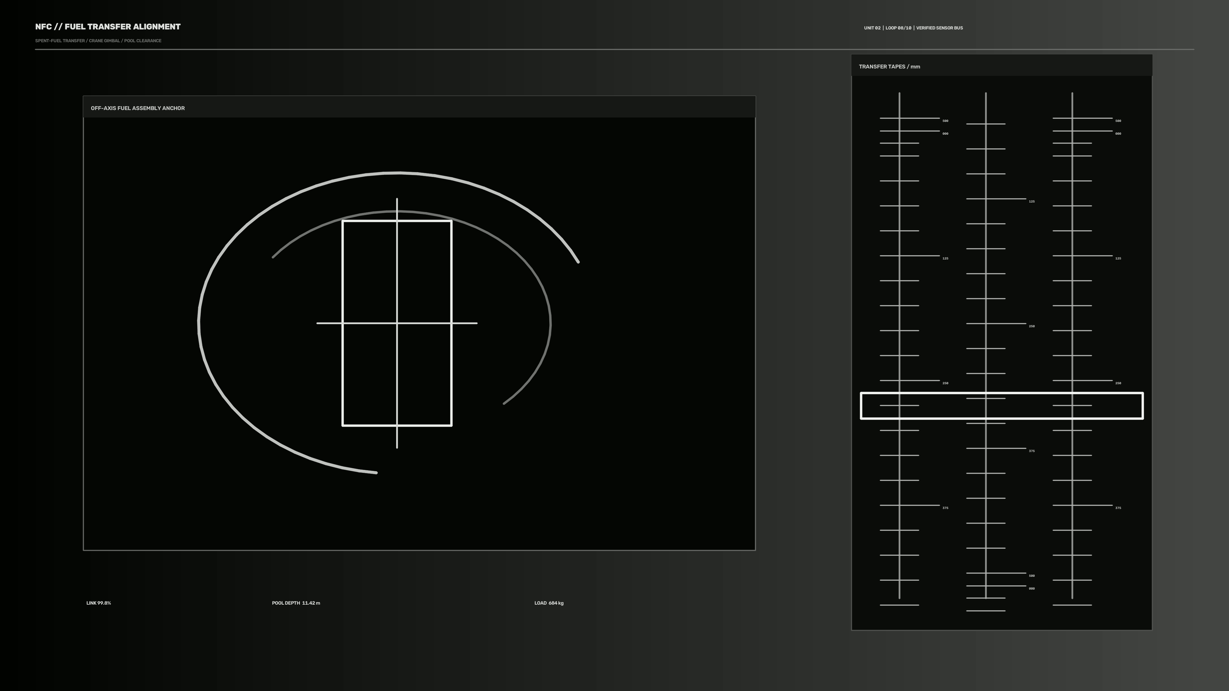Screen dimensions: 1229x691
Task: Click the NFC // FUEL TRANSFER ALIGNMENT title
Action: (108, 27)
